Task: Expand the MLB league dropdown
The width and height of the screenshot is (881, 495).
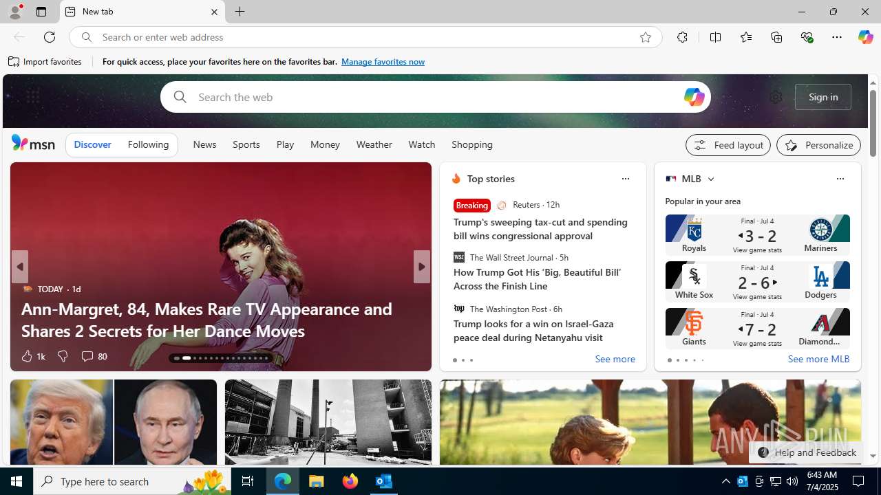Action: pos(710,179)
